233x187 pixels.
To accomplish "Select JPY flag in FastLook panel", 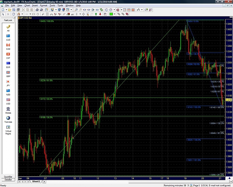I will point(8,83).
